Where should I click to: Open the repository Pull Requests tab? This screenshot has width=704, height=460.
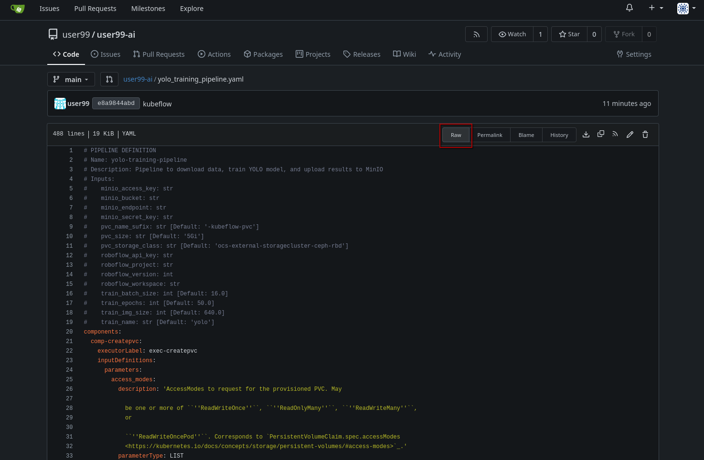coord(159,54)
